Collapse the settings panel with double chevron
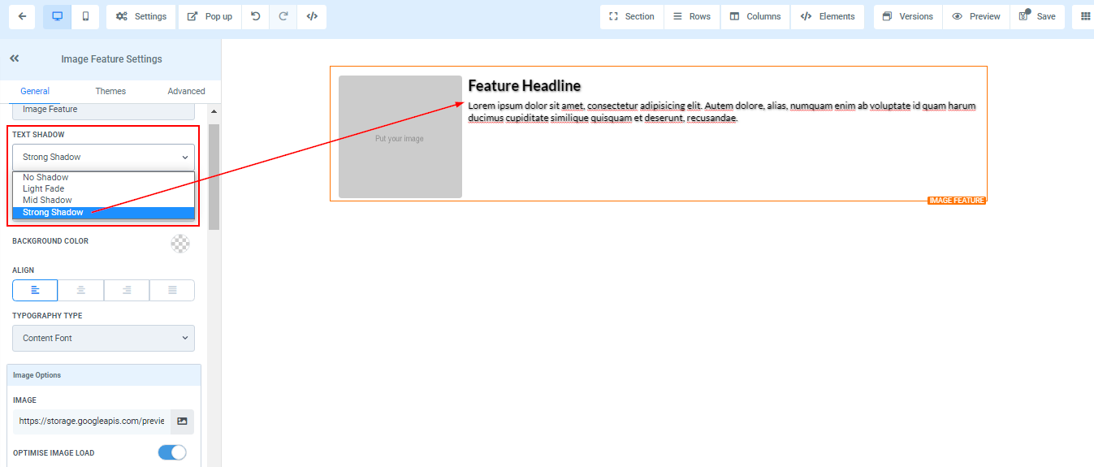The width and height of the screenshot is (1094, 467). coord(15,58)
